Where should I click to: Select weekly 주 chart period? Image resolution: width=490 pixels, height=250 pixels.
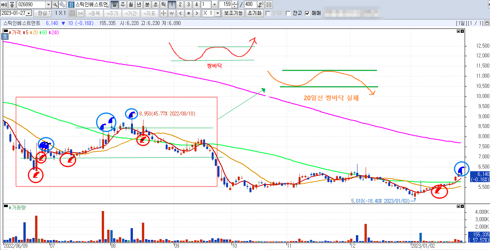[123, 5]
